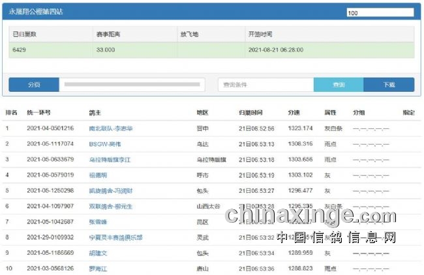Click the 分页 pagination button
The width and height of the screenshot is (424, 275).
click(34, 85)
